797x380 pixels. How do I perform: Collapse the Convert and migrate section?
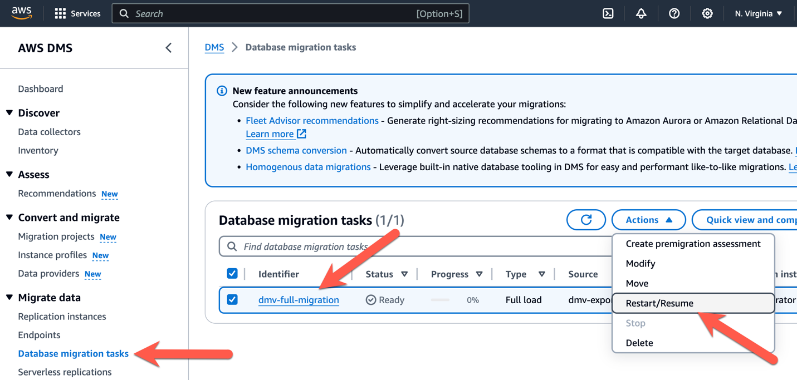click(x=9, y=217)
